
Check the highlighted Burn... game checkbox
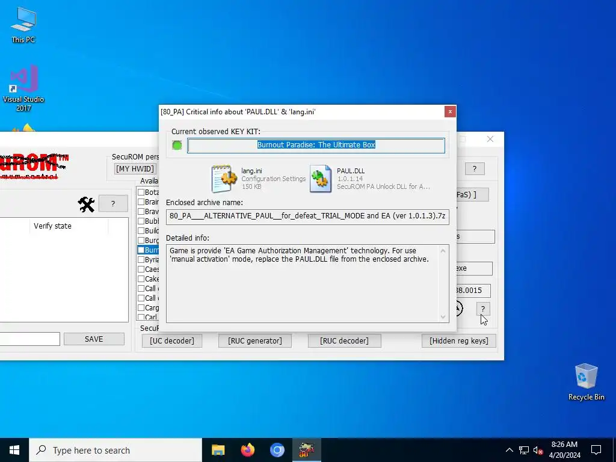click(x=141, y=250)
